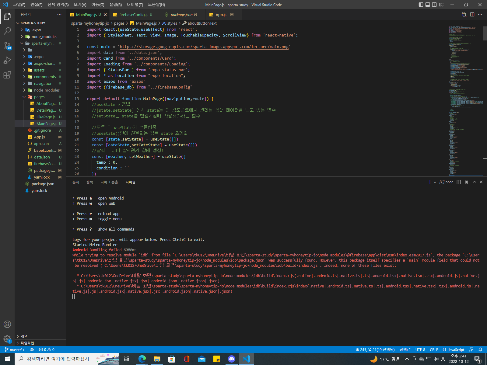Screen dimensions: 487x365
Task: Change CRLF end of line sequence
Action: pos(434,349)
